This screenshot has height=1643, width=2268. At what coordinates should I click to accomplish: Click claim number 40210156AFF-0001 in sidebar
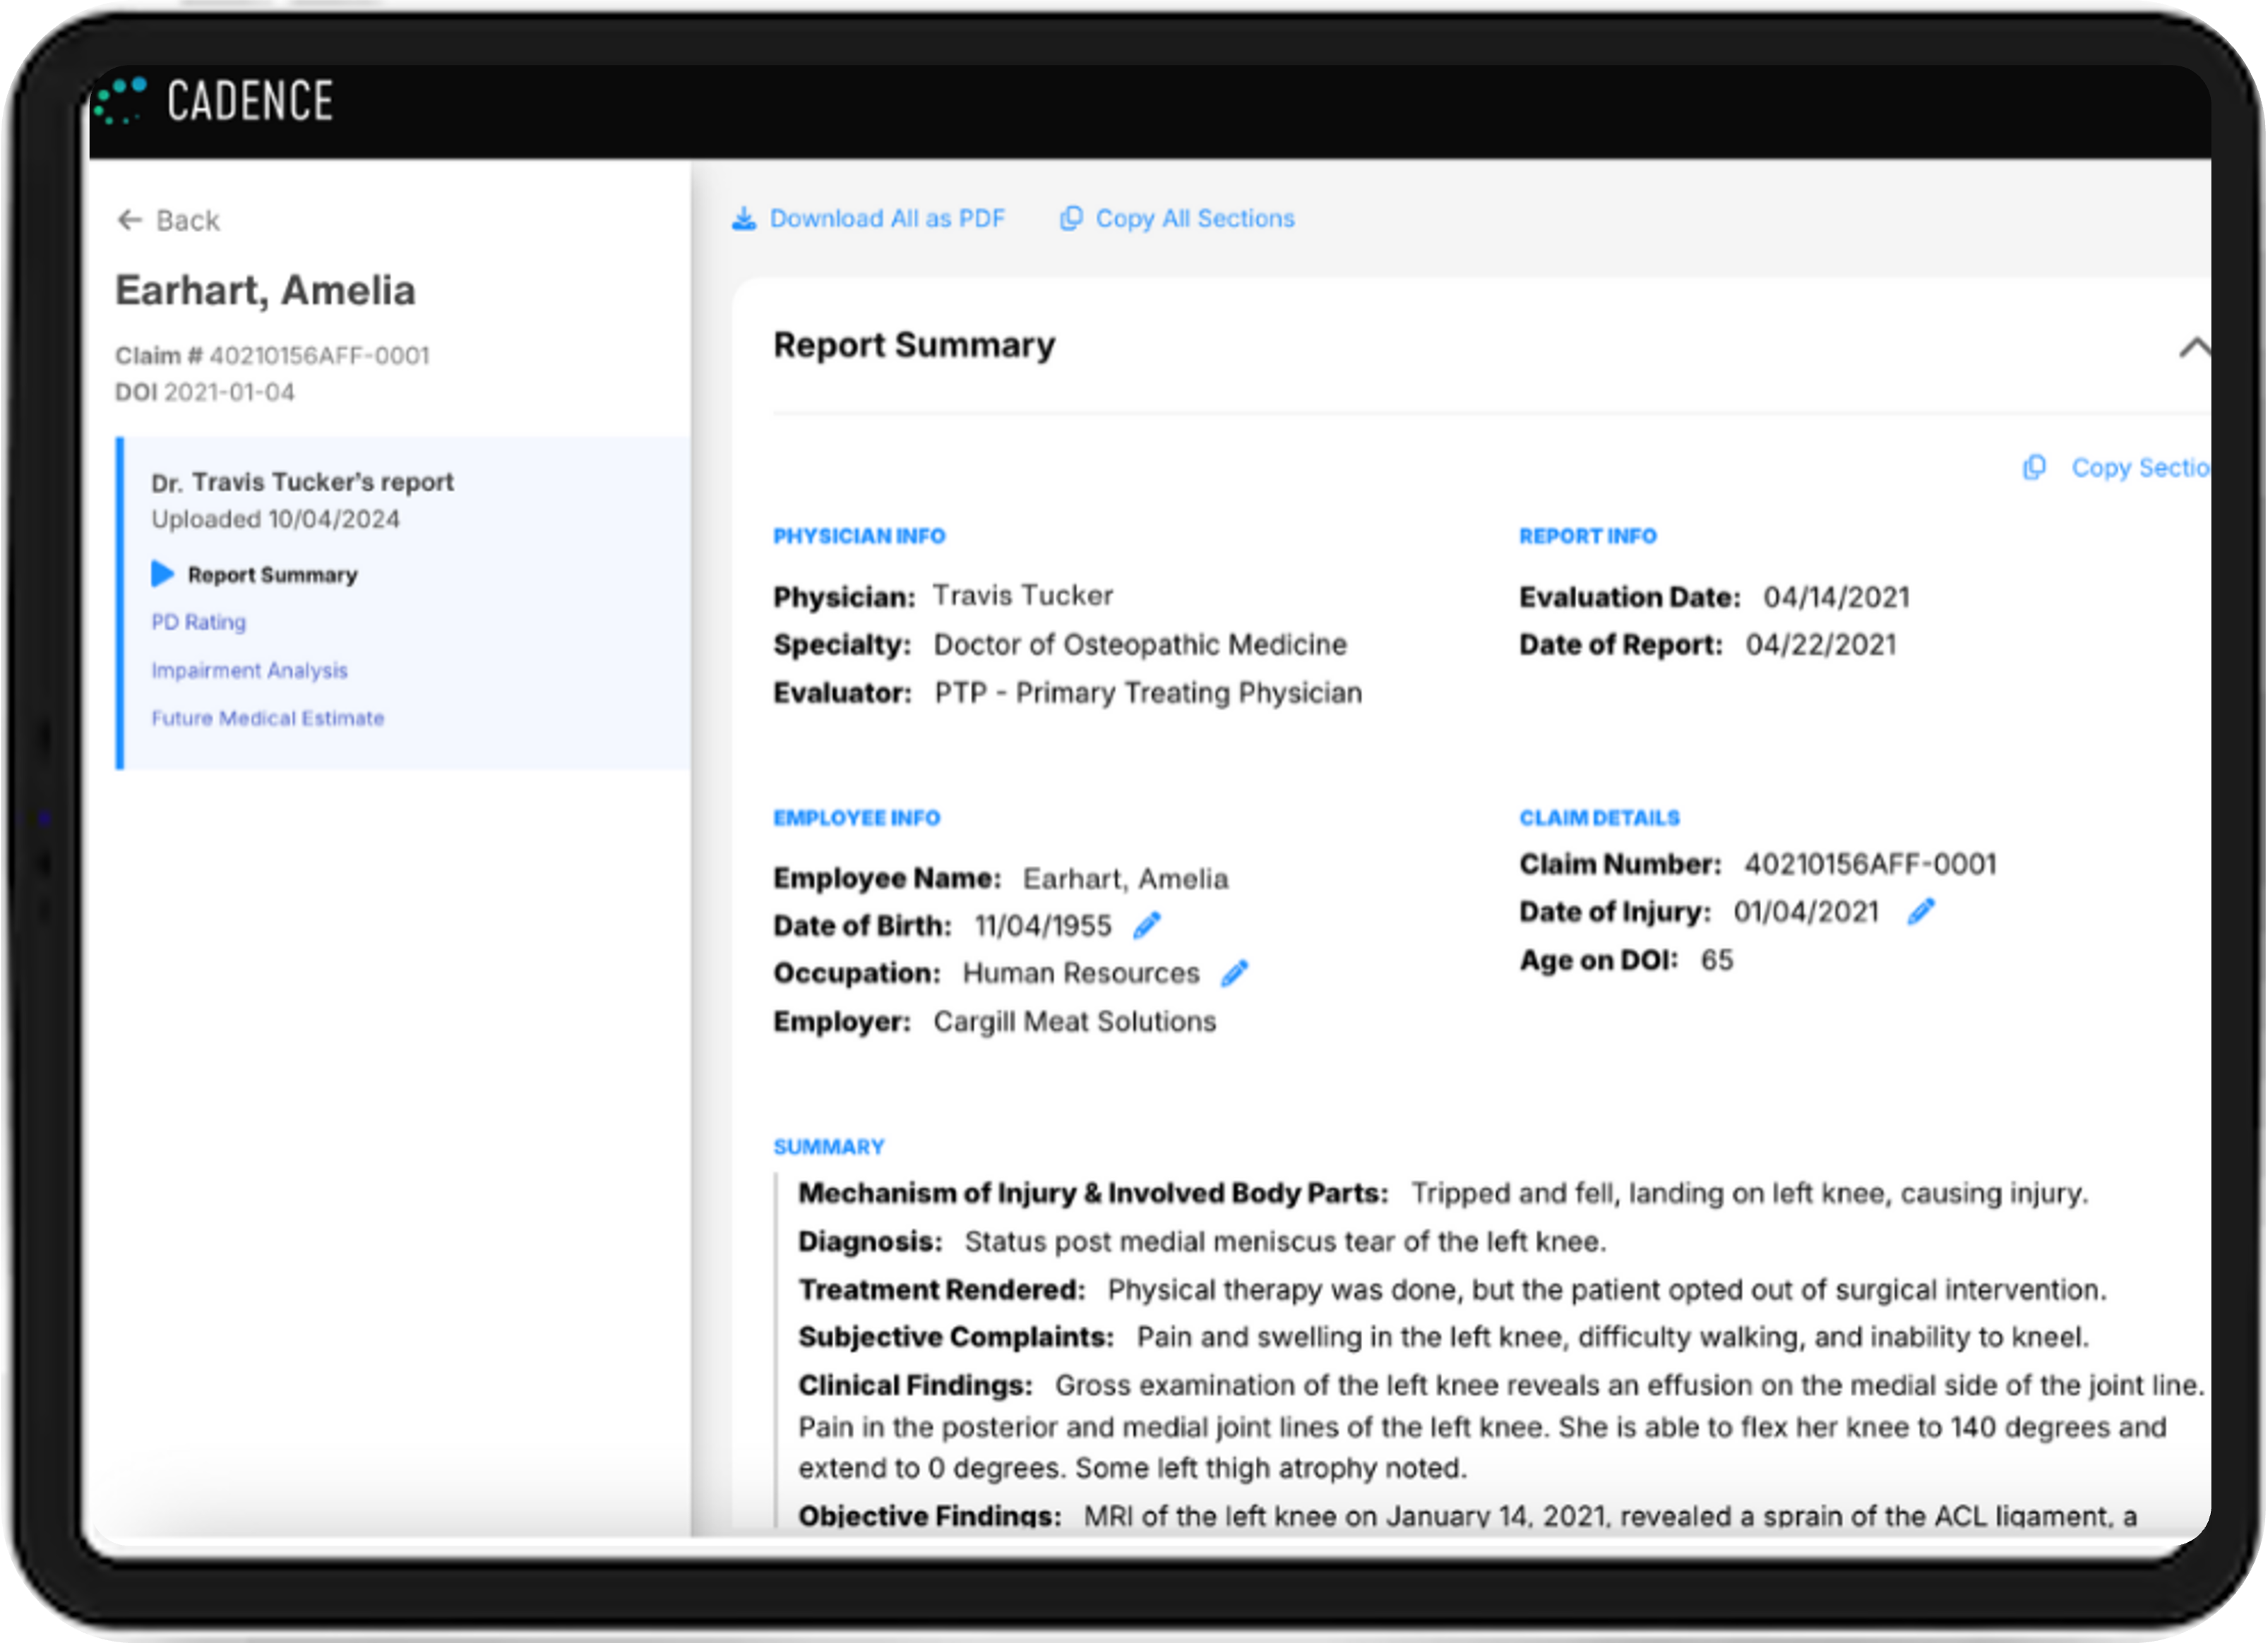click(319, 356)
